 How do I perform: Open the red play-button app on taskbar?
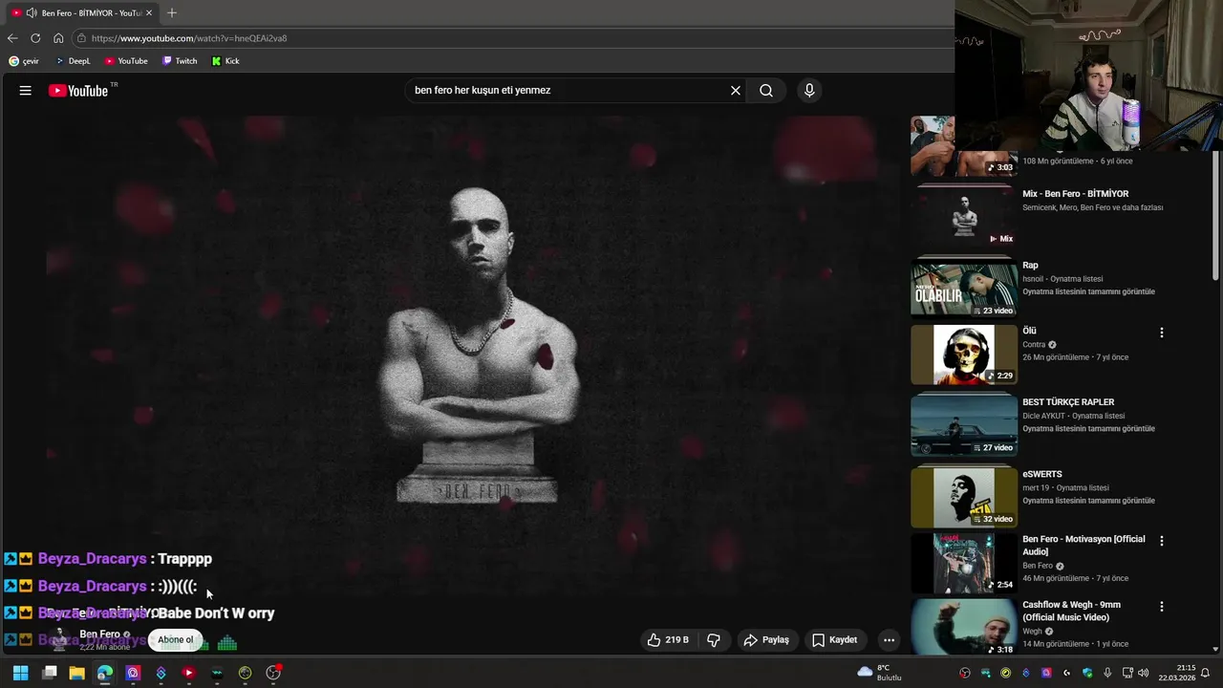[x=188, y=673]
